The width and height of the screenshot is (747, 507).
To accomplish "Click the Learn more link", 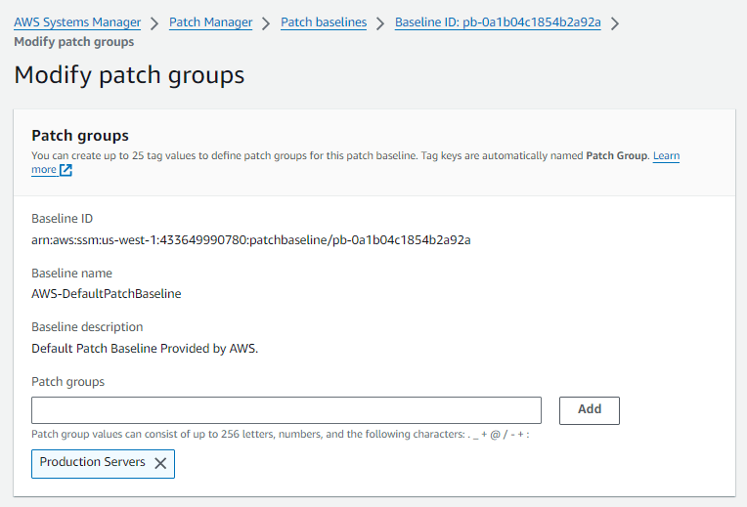I will (x=666, y=155).
